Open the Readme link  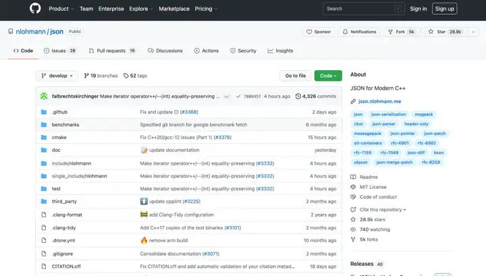click(x=364, y=177)
